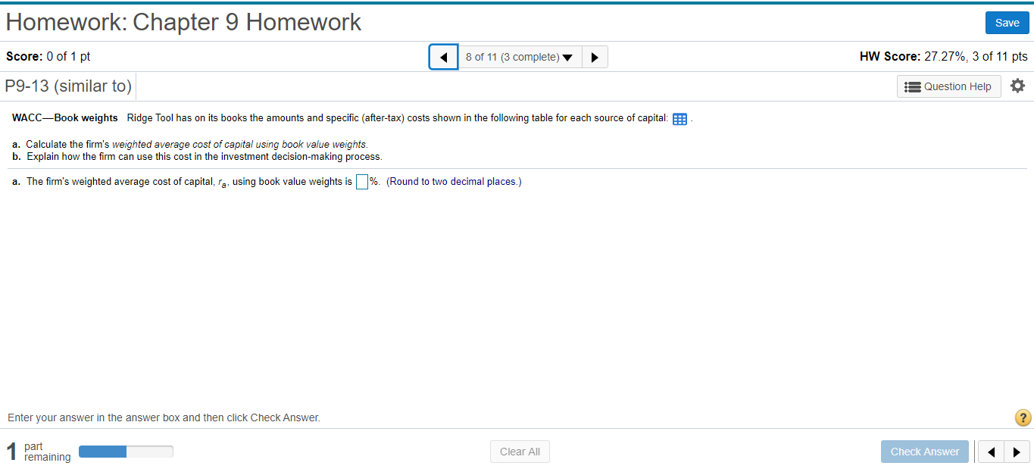Open the '8 of 11 (3 complete)' question dropdown
The width and height of the screenshot is (1034, 469).
[x=520, y=57]
